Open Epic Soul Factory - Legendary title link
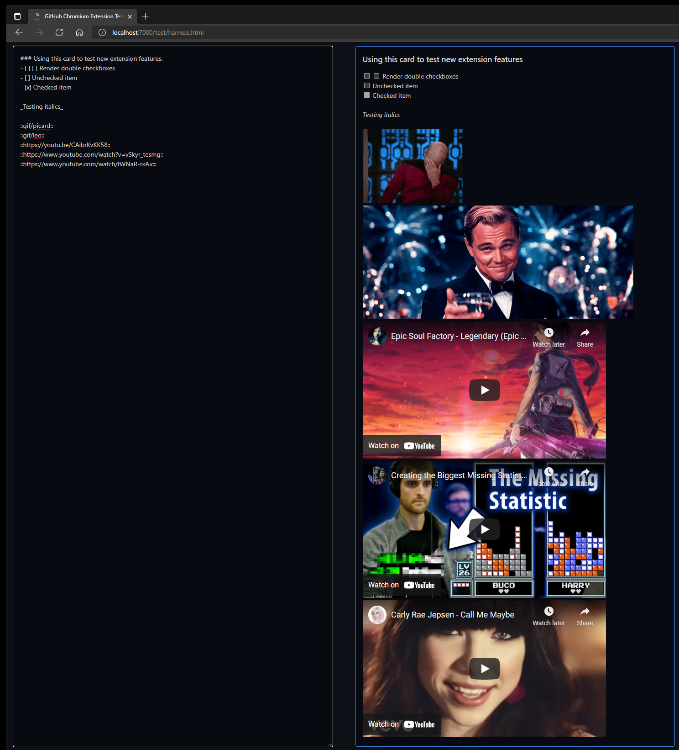The width and height of the screenshot is (679, 750). point(459,336)
